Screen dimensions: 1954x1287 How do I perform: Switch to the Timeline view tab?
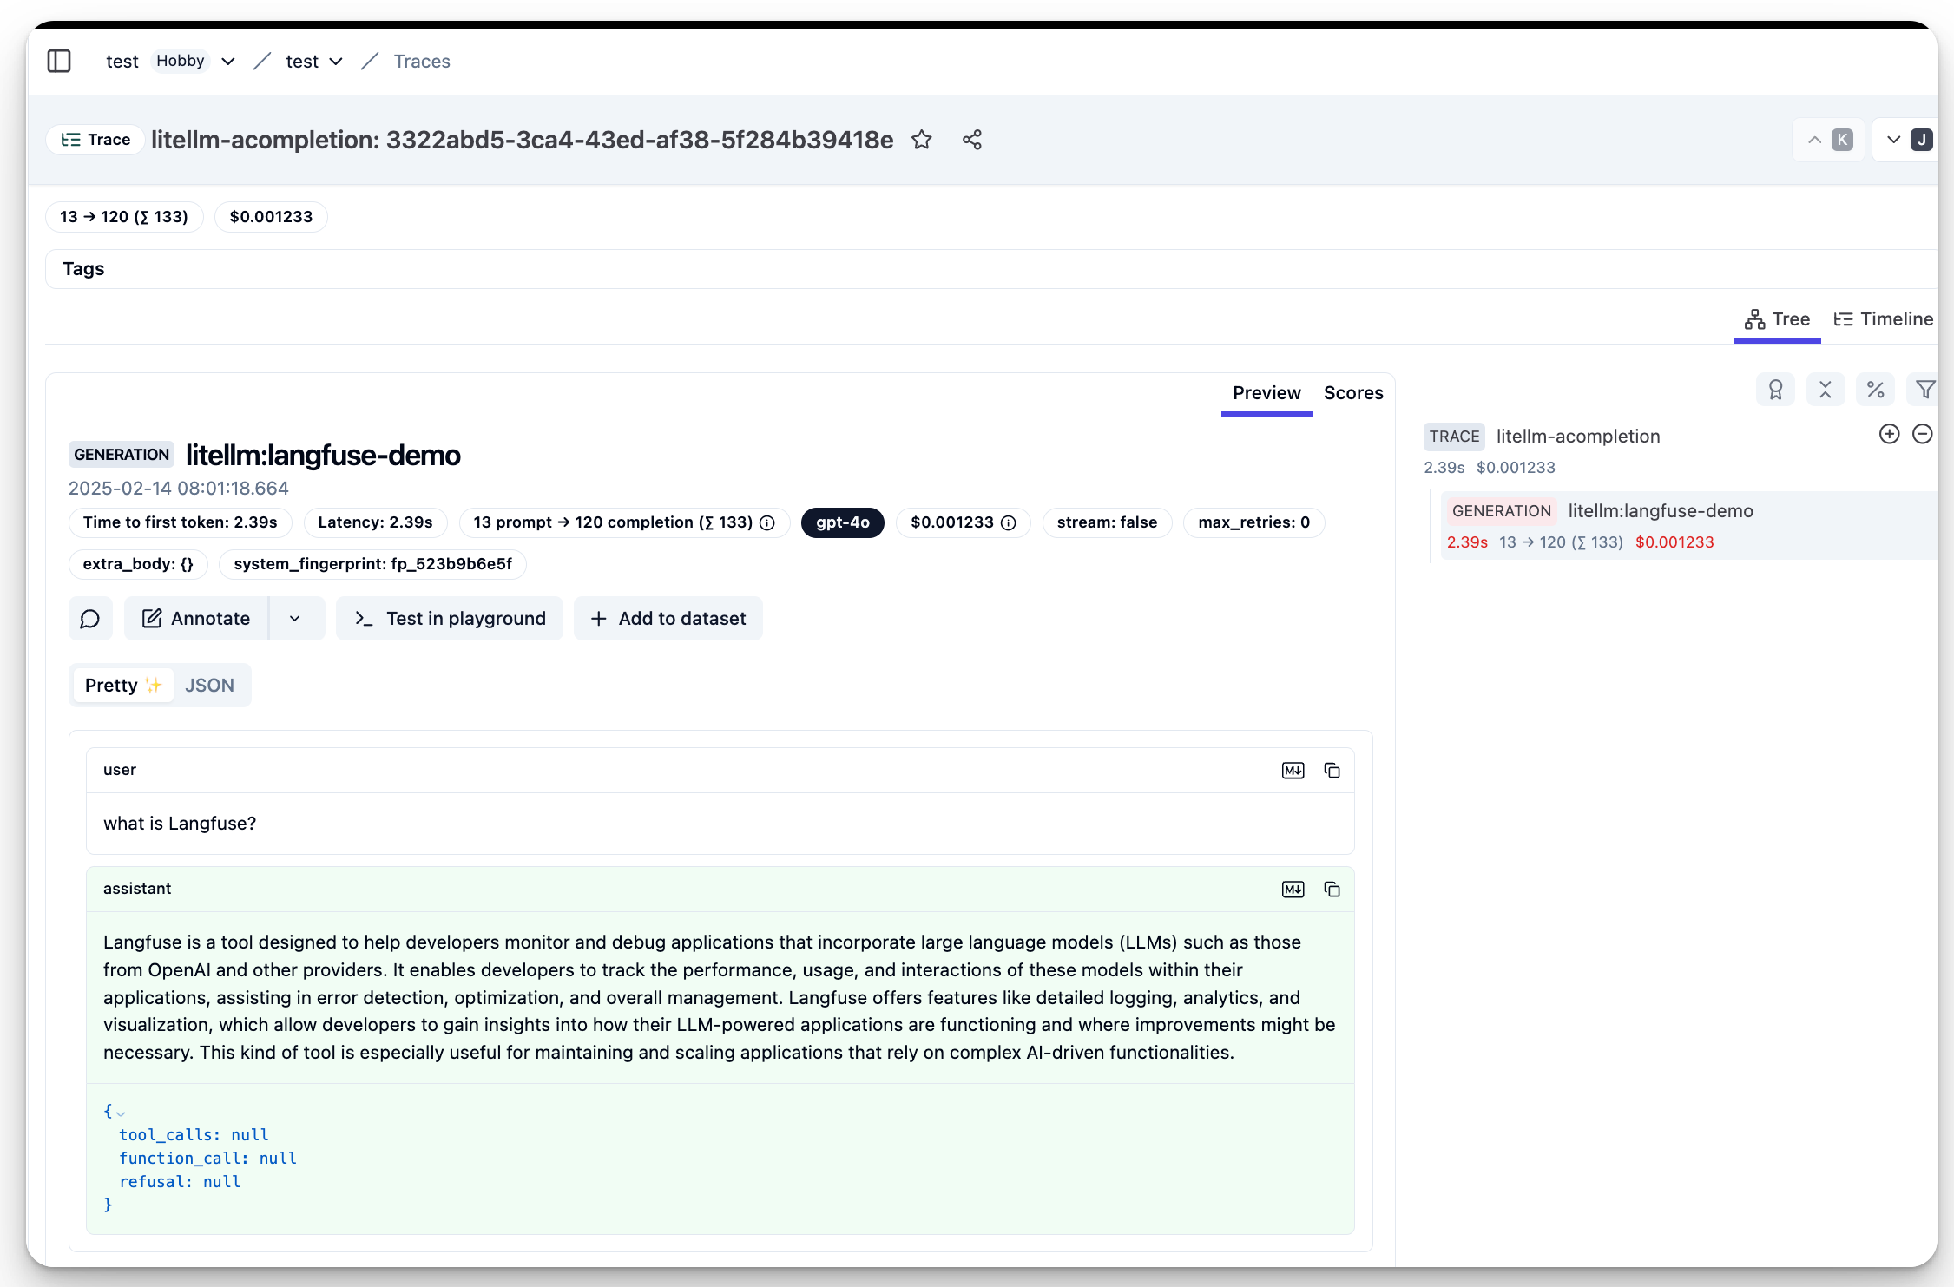(1883, 319)
